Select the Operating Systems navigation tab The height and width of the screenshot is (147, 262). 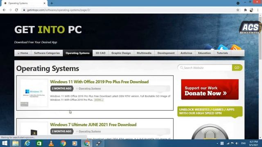[77, 53]
